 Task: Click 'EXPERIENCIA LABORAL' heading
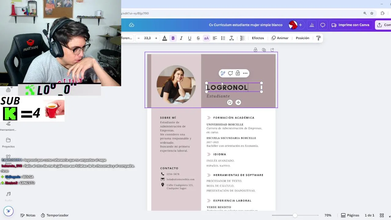point(232,201)
